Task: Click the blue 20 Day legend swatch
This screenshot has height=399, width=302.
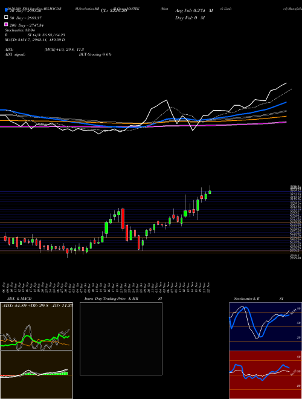Action: pos(7,10)
